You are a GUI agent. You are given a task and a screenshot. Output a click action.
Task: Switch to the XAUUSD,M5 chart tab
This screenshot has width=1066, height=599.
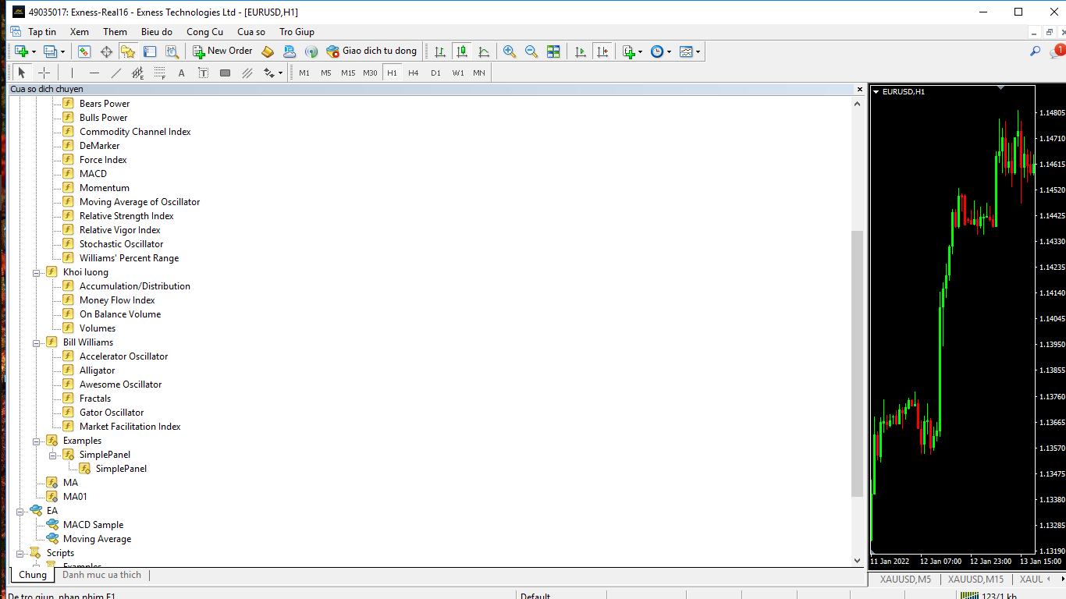[905, 580]
